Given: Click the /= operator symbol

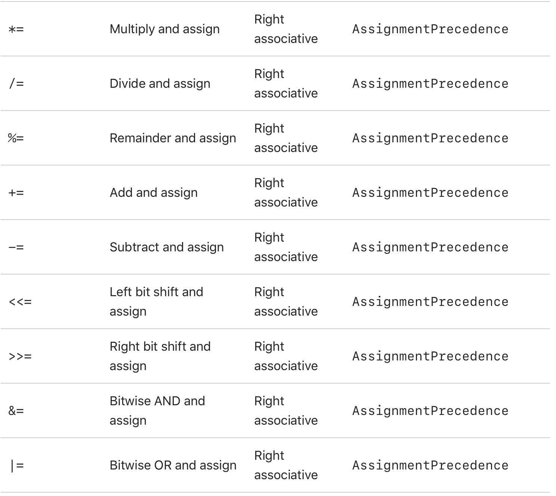Looking at the screenshot, I should (16, 84).
